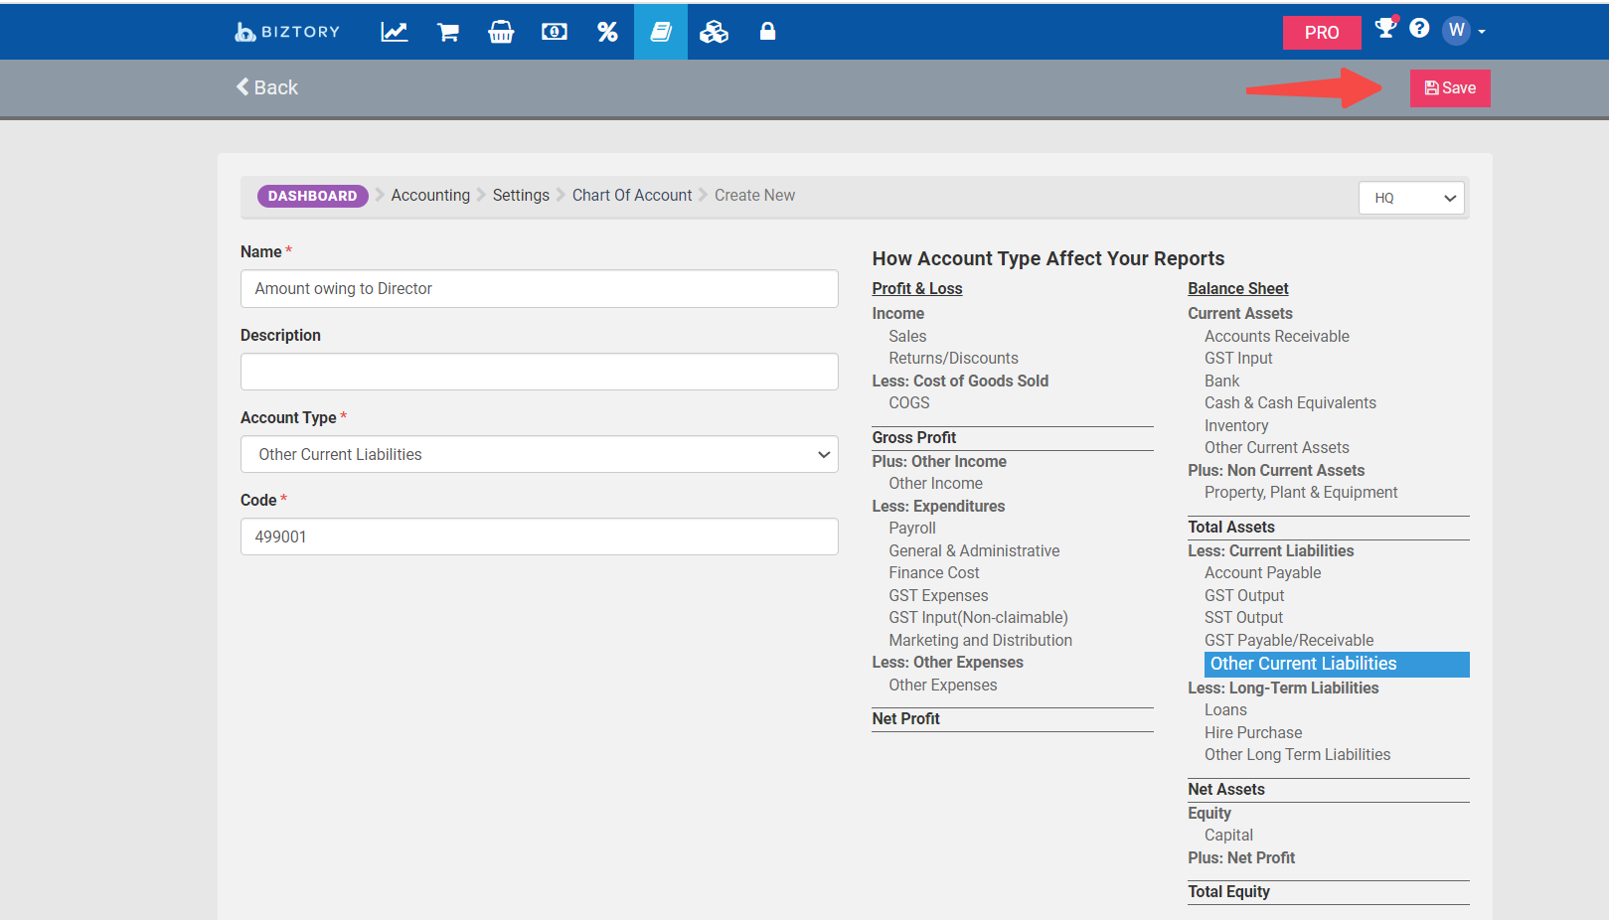1609x920 pixels.
Task: Go back using the Back link
Action: point(266,87)
